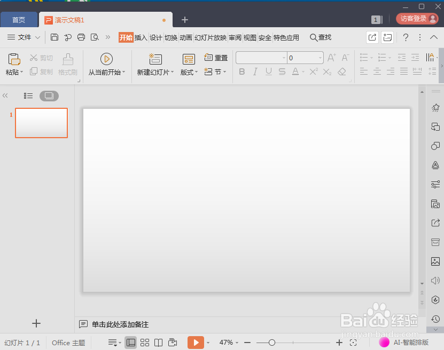Click the orange play slideshow button
Image resolution: width=444 pixels, height=350 pixels.
click(x=196, y=343)
